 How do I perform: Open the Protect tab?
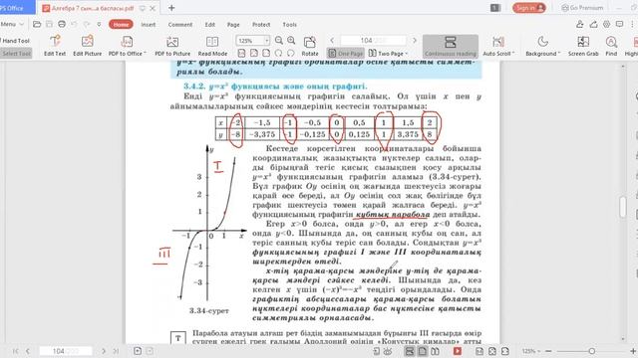coord(261,24)
